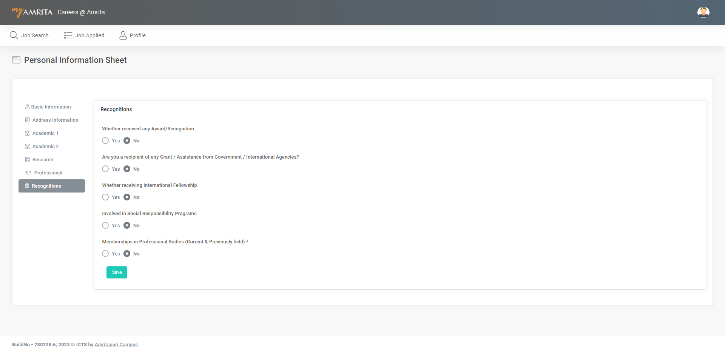
Task: Click the Profile person icon
Action: [123, 35]
